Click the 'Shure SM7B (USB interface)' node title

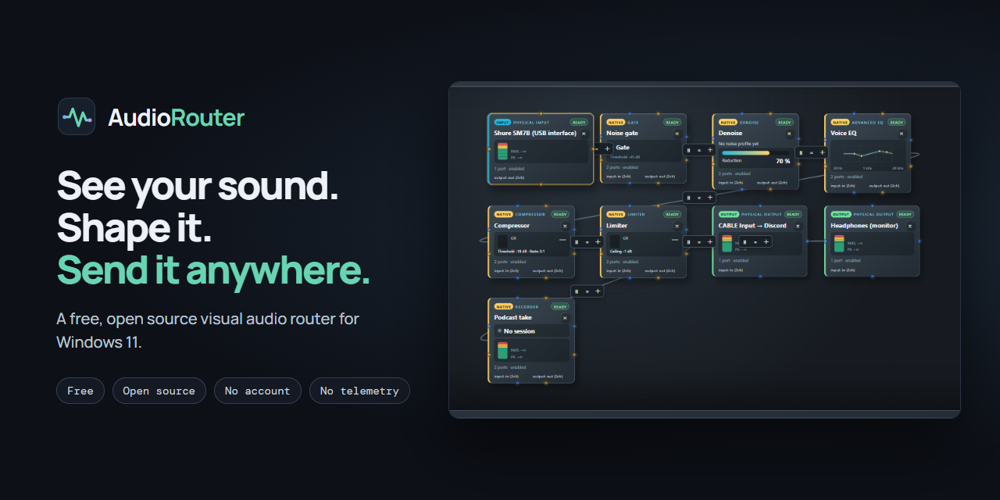coord(535,133)
